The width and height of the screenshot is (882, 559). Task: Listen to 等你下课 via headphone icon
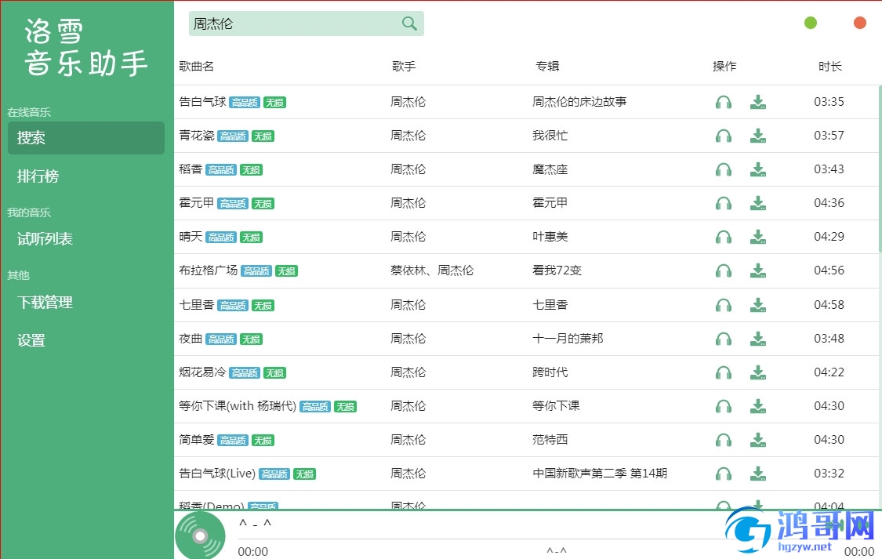tap(724, 407)
